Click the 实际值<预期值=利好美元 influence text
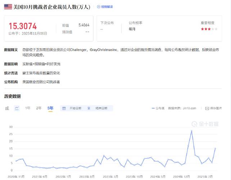This screenshot has height=180, width=231. (x=41, y=64)
